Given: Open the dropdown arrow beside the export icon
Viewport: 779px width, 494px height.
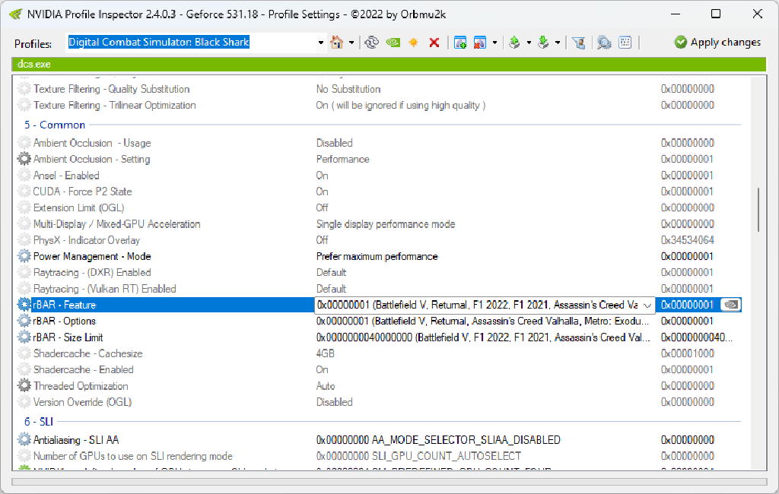Looking at the screenshot, I should (x=529, y=43).
